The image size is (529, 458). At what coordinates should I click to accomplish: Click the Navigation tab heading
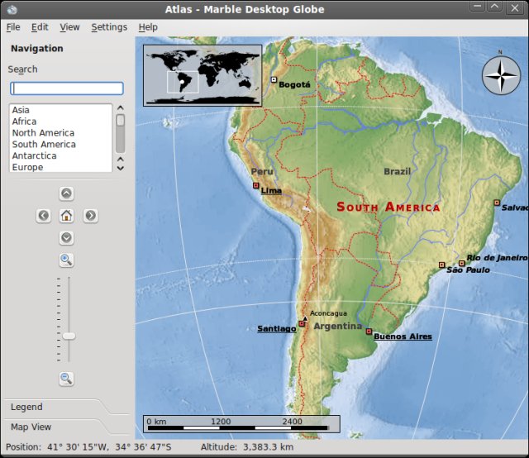point(37,48)
